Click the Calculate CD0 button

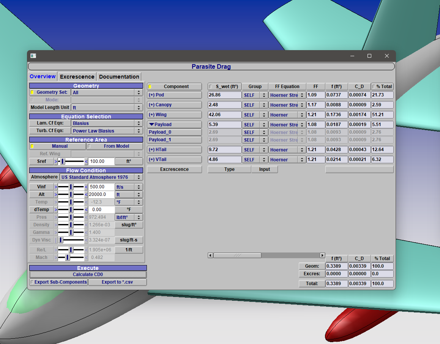coord(88,275)
